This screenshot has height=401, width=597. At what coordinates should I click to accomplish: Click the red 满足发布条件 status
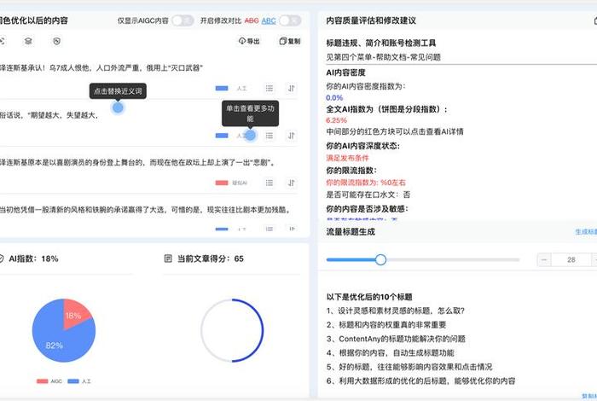[x=347, y=158]
